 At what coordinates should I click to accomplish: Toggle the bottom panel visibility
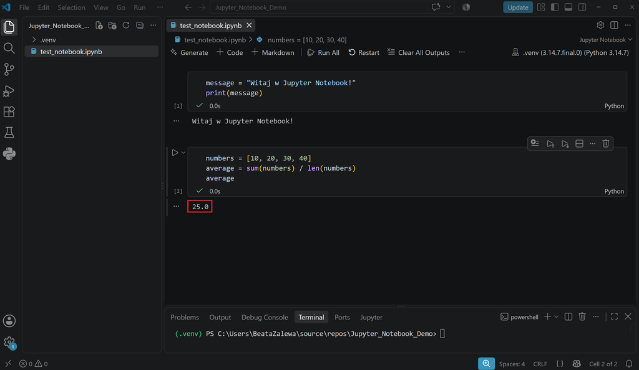(x=568, y=7)
